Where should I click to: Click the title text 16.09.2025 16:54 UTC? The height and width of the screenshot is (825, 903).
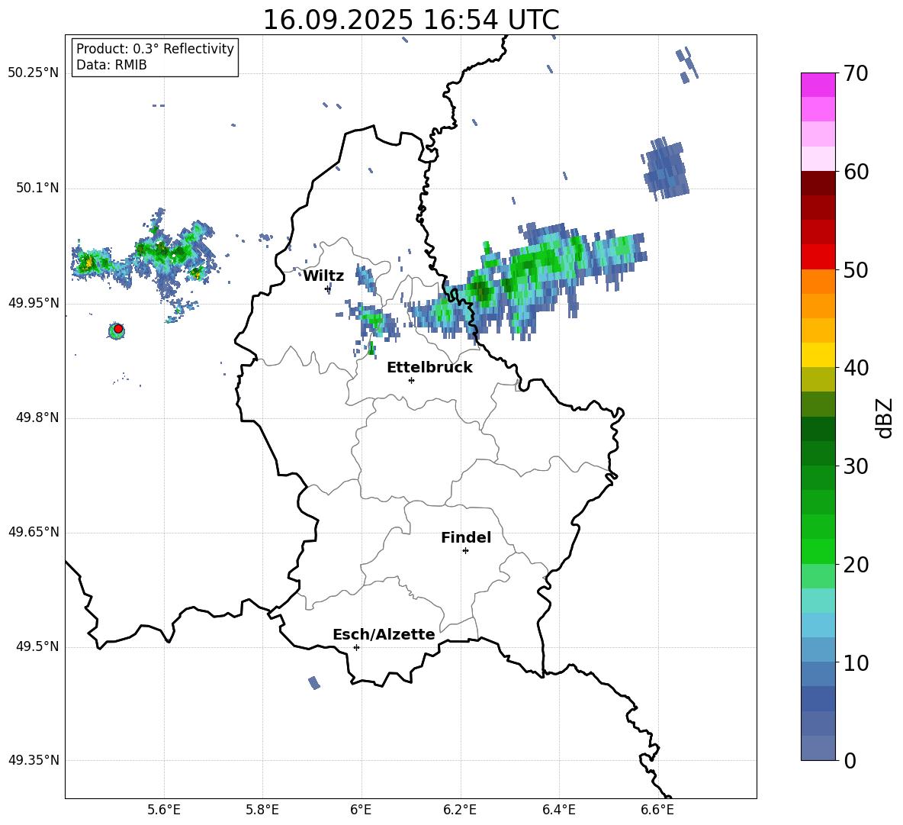pyautogui.click(x=410, y=20)
